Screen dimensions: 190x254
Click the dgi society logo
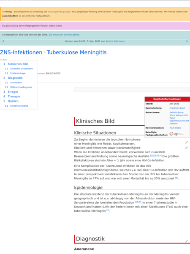(177, 134)
